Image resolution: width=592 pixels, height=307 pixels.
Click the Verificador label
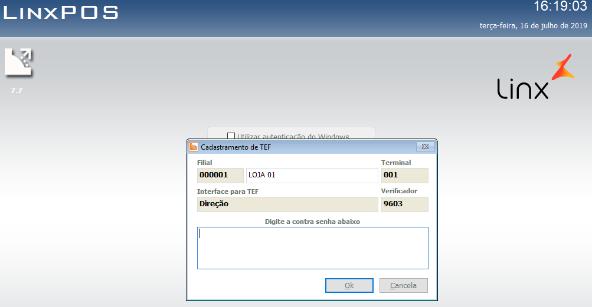pos(399,191)
